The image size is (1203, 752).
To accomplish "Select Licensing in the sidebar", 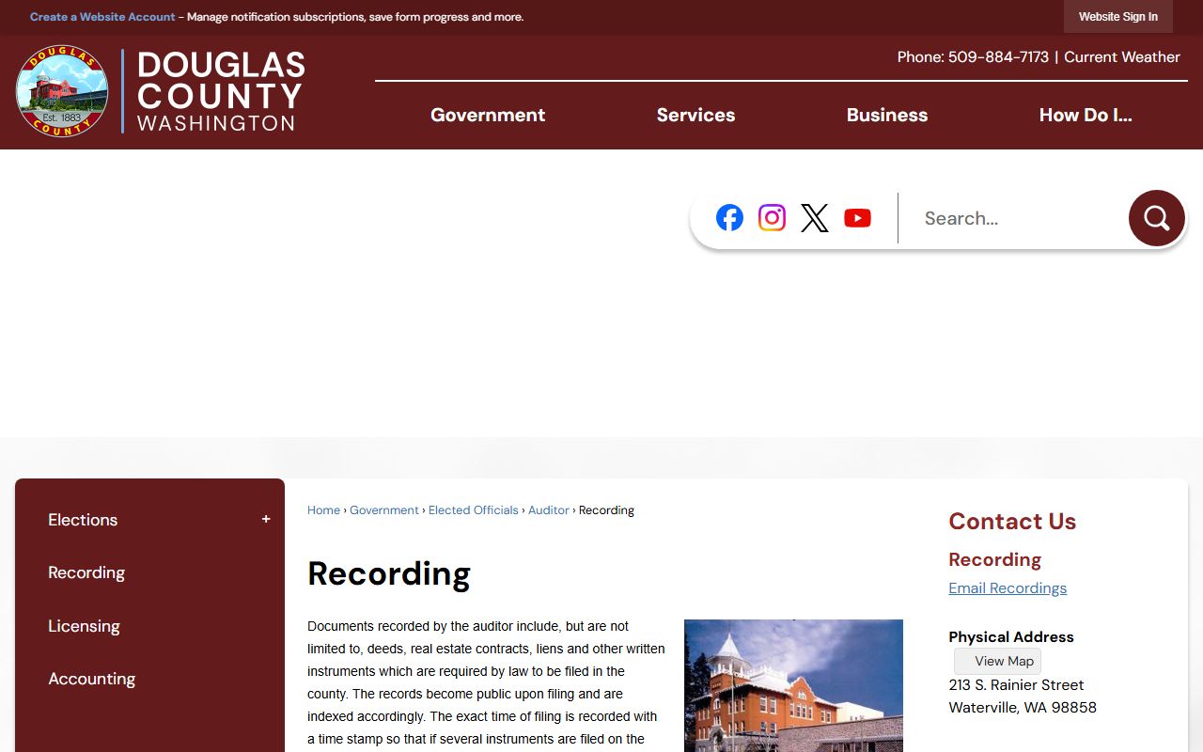I will tap(84, 626).
